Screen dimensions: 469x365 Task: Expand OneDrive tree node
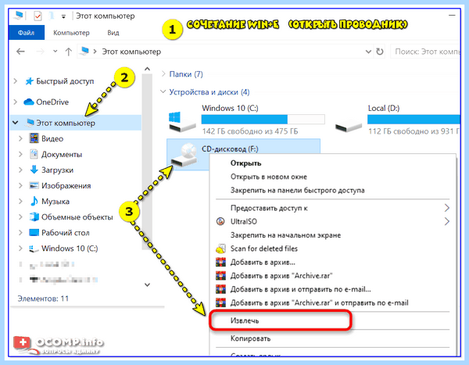click(x=16, y=102)
